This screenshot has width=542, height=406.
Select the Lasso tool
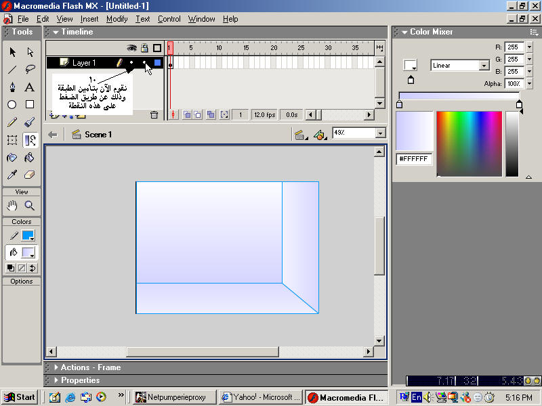click(x=30, y=70)
